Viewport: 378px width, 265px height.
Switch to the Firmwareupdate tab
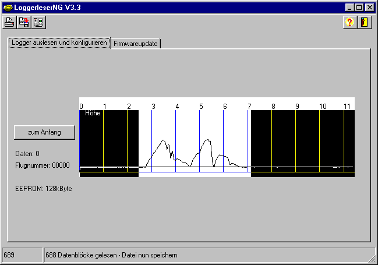click(x=136, y=44)
